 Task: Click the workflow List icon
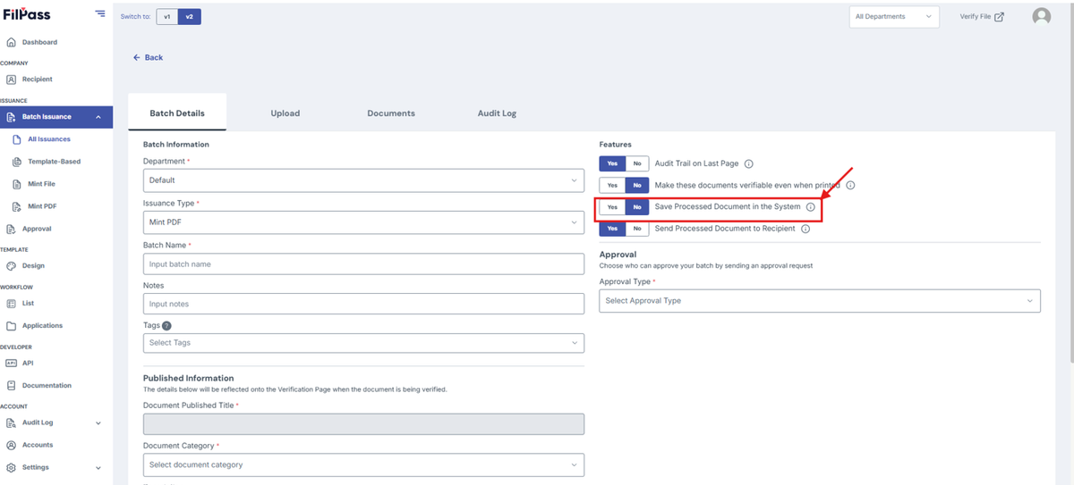11,304
